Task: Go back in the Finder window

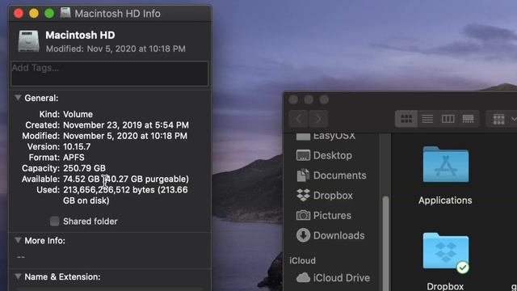Action: coord(299,119)
